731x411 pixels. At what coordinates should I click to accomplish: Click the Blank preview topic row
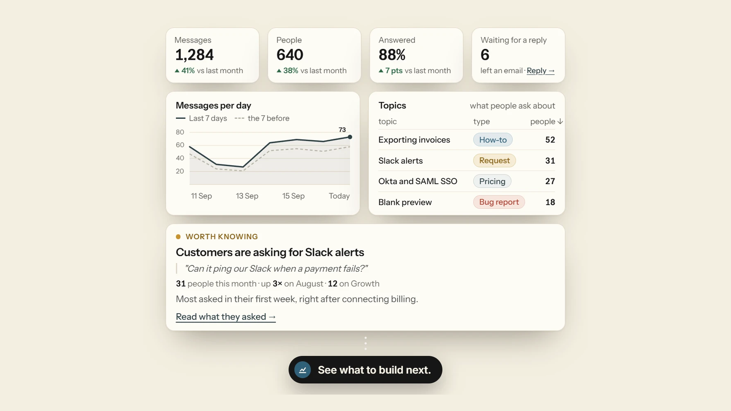click(466, 202)
